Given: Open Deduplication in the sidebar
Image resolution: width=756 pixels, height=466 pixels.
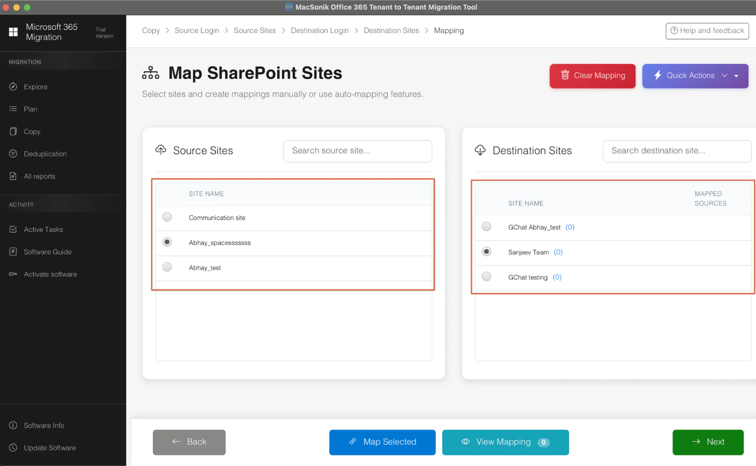Looking at the screenshot, I should pyautogui.click(x=45, y=154).
